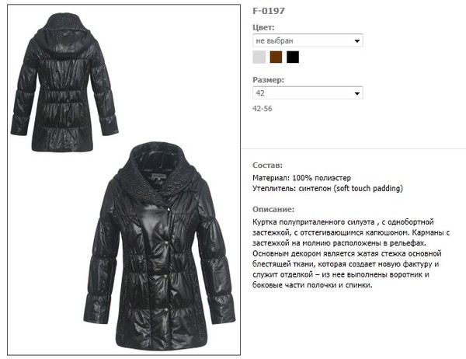
Task: Open the Цвет dropdown showing не выбран
Action: click(308, 40)
